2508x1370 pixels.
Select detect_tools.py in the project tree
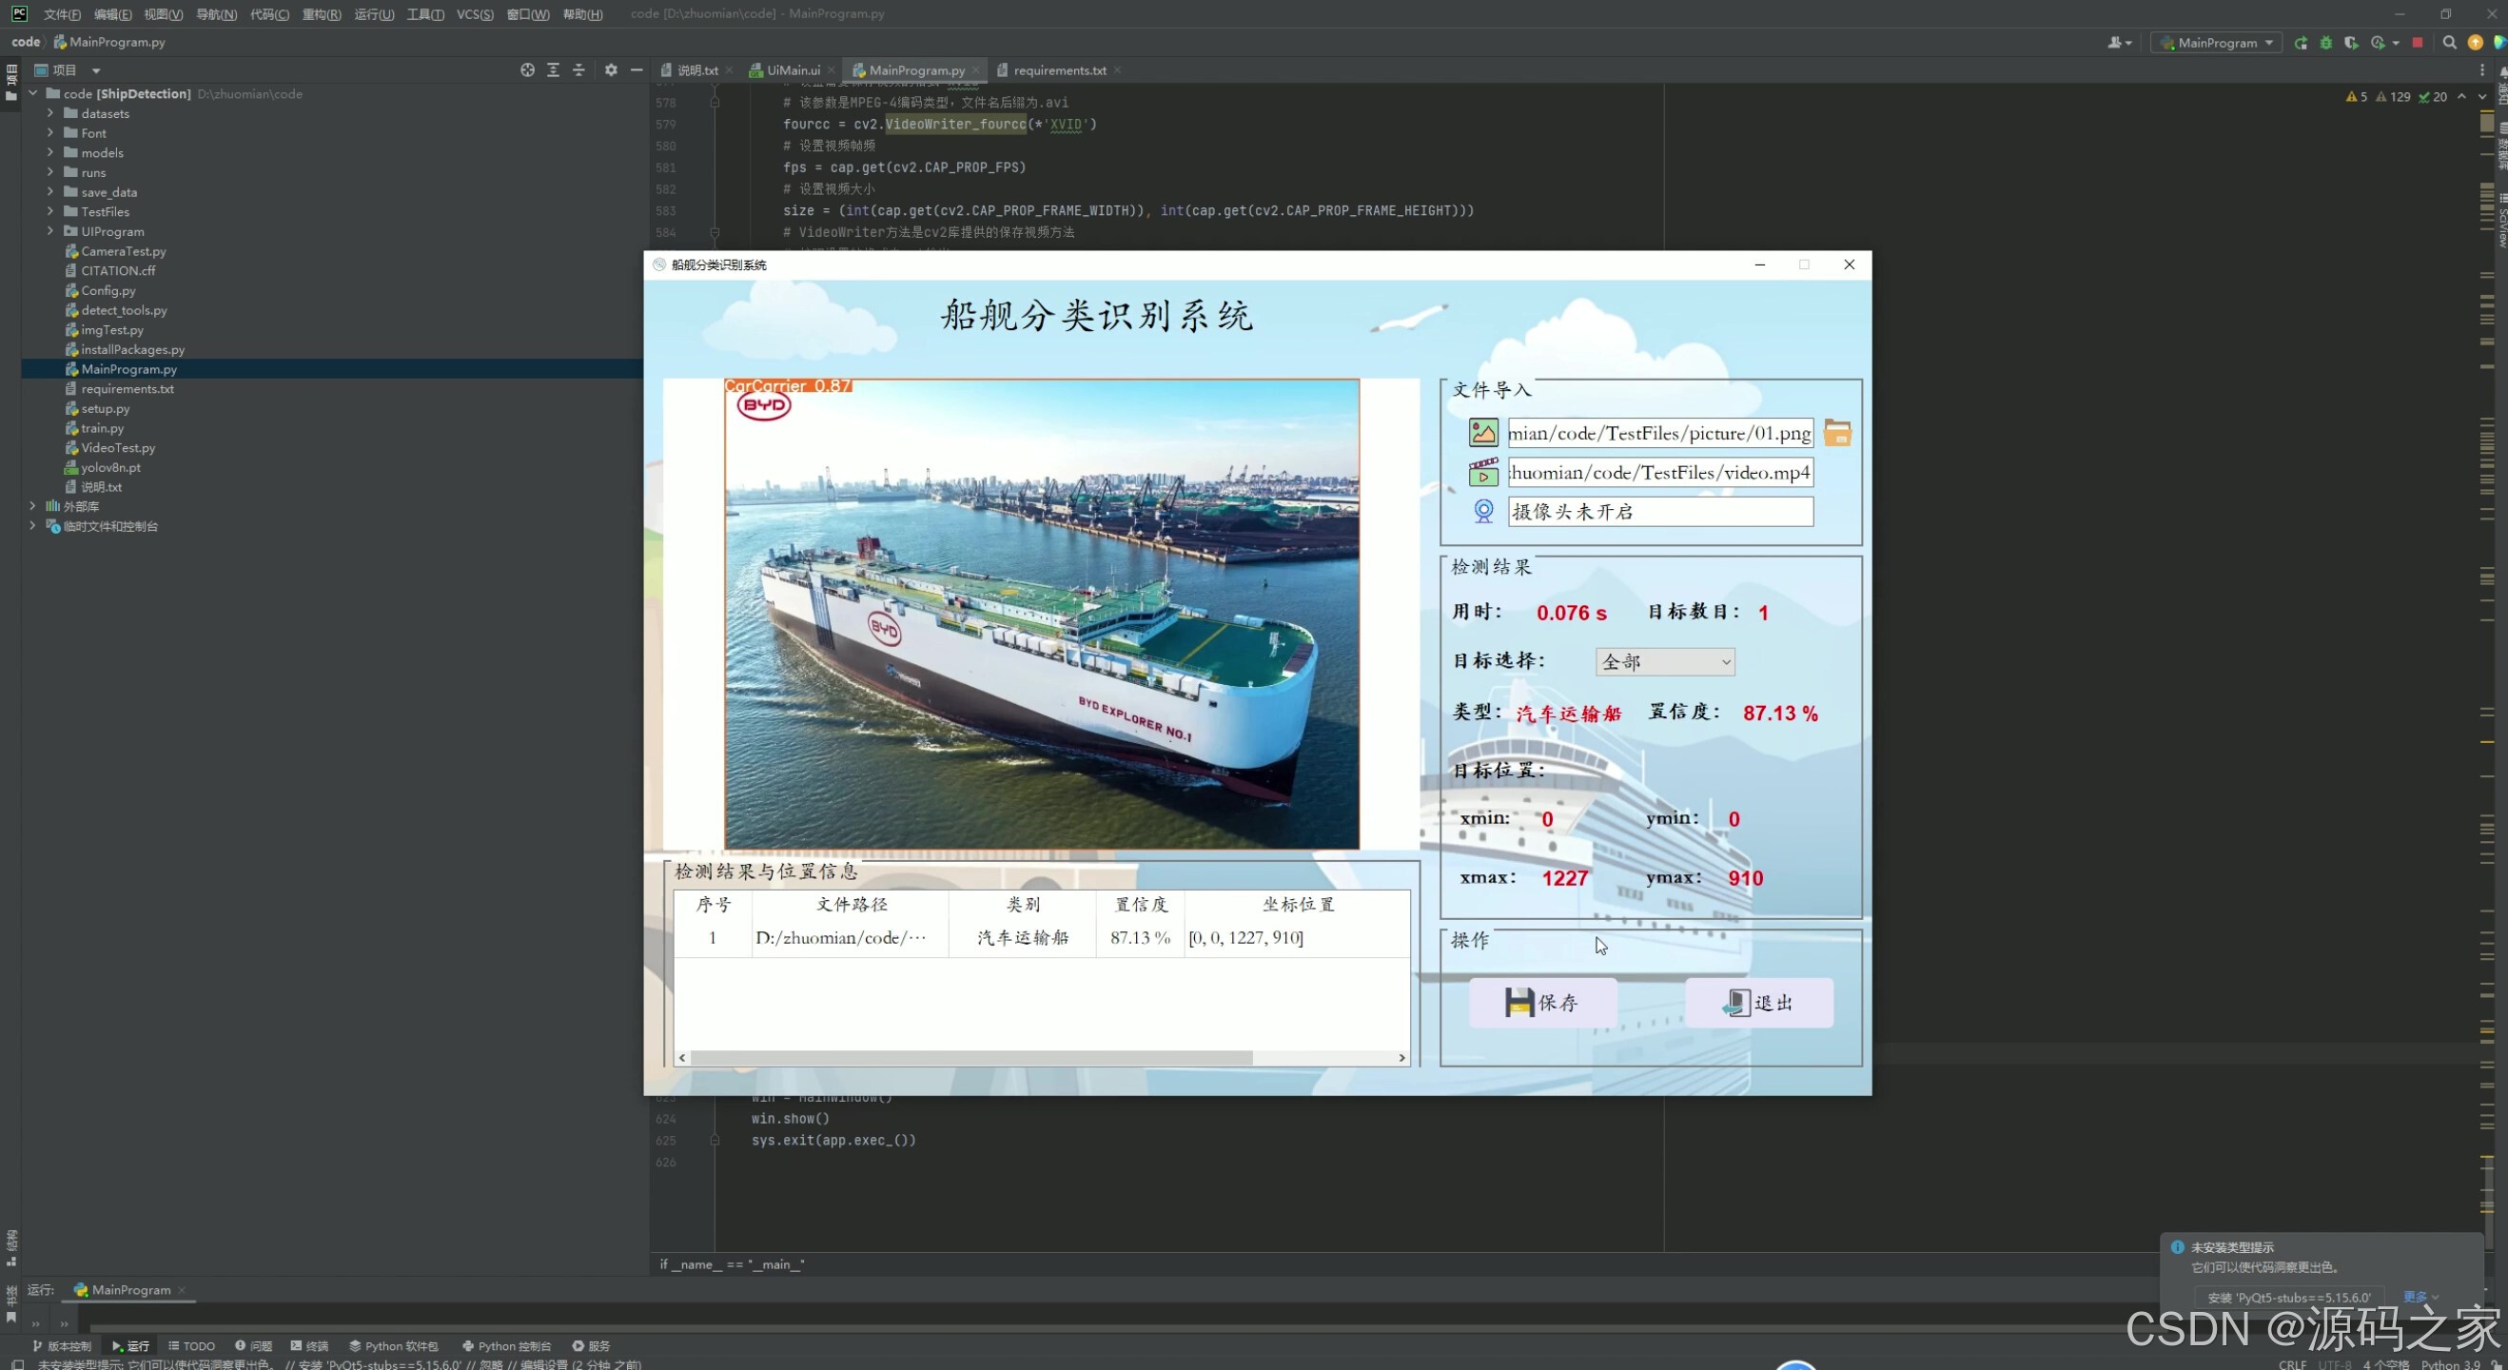coord(124,310)
